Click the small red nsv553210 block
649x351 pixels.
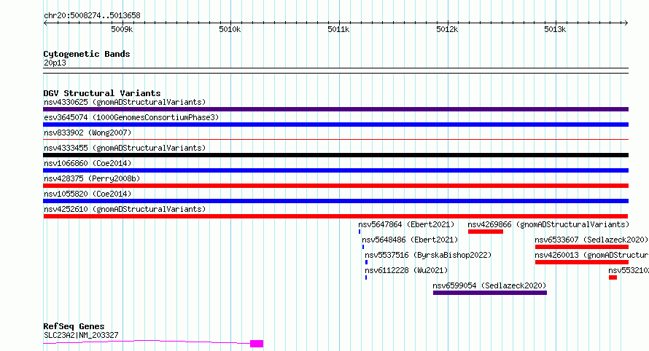coord(613,277)
